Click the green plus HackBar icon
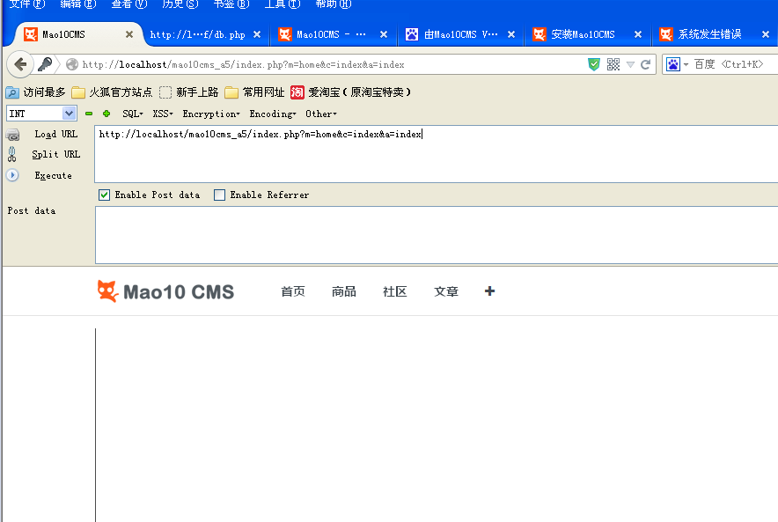Image resolution: width=778 pixels, height=522 pixels. pos(106,114)
